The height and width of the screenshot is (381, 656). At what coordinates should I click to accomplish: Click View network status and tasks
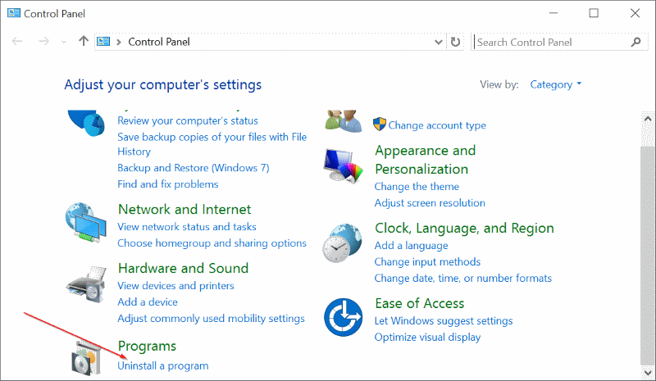click(187, 227)
